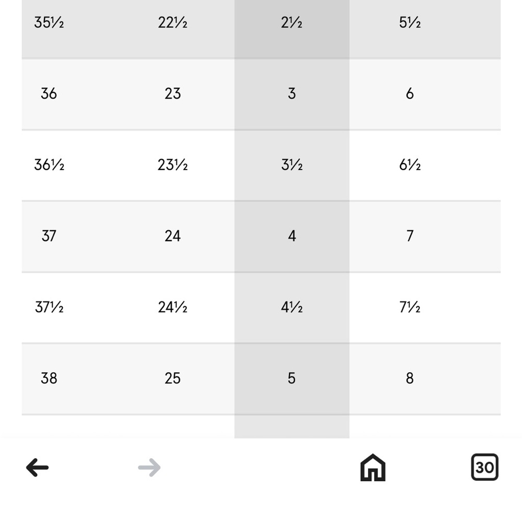Image resolution: width=522 pixels, height=522 pixels.
Task: Tap the highlighted 2½ cell
Action: pyautogui.click(x=292, y=22)
